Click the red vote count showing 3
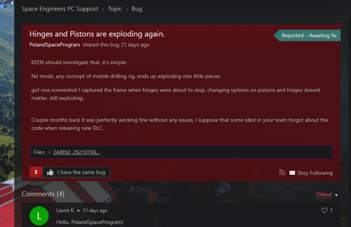The height and width of the screenshot is (227, 351). click(x=36, y=172)
